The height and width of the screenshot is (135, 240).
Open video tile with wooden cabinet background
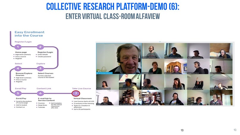click(176, 66)
